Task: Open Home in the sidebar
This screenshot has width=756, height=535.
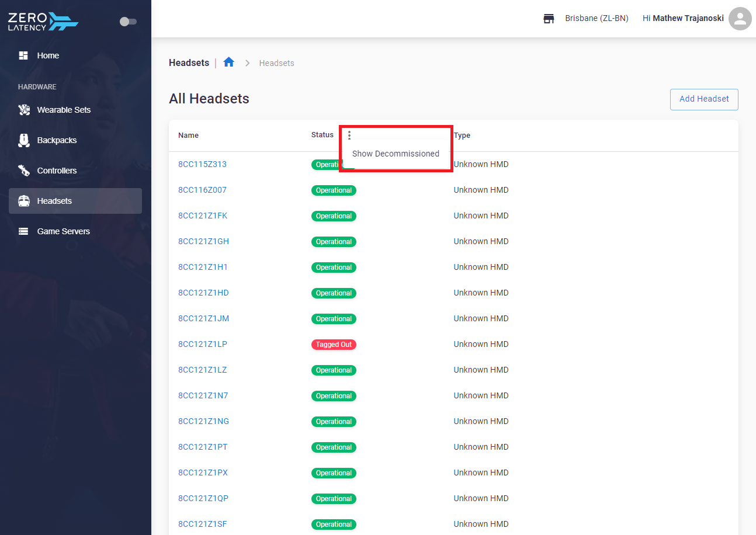Action: click(75, 55)
